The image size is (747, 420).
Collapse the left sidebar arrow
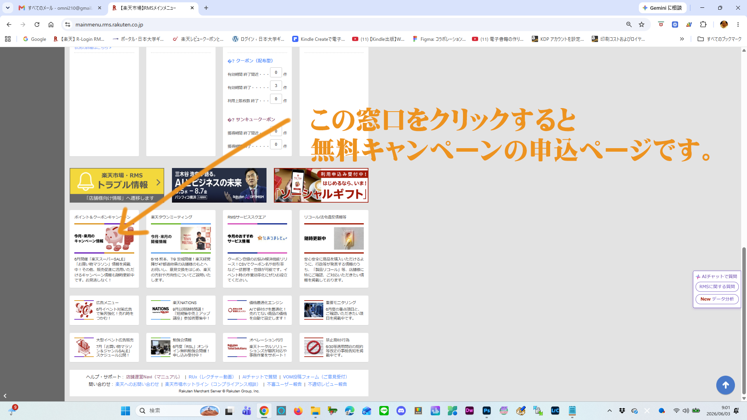pos(5,396)
